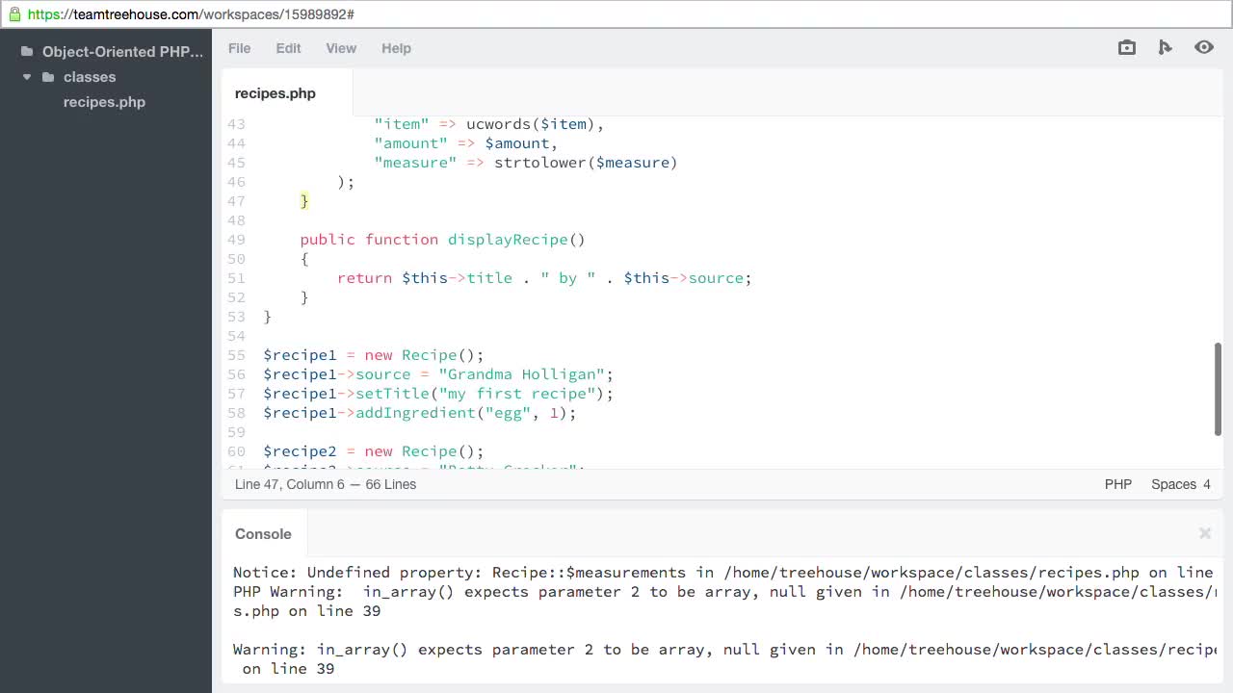The image size is (1233, 693).
Task: Click the Line 47, Column 6 status text
Action: (x=289, y=484)
